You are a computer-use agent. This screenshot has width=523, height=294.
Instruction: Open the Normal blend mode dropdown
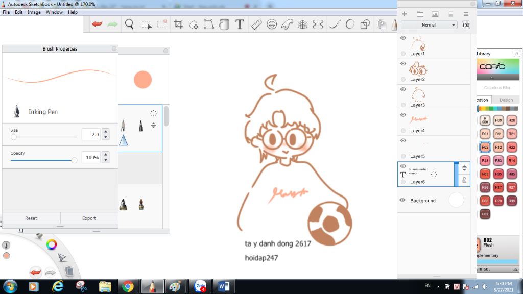click(x=429, y=25)
